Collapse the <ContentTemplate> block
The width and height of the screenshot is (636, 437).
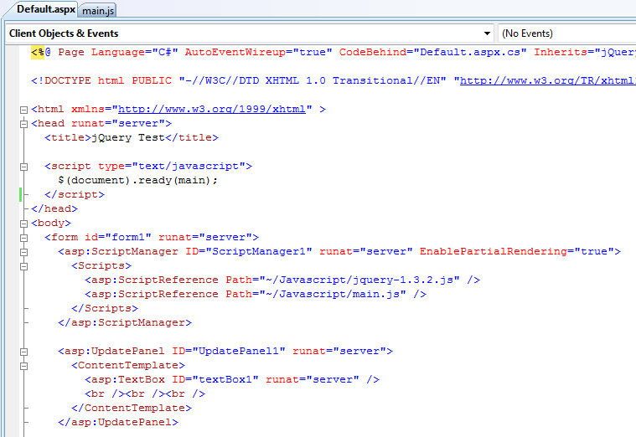[24, 366]
